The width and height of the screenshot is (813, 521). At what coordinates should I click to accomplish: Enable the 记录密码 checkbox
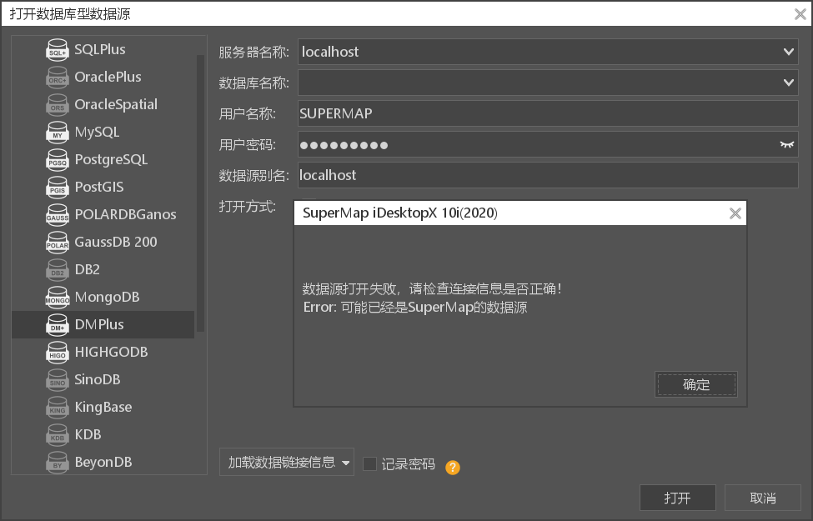(369, 463)
